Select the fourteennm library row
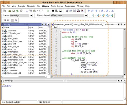 pyautogui.click(x=24, y=70)
